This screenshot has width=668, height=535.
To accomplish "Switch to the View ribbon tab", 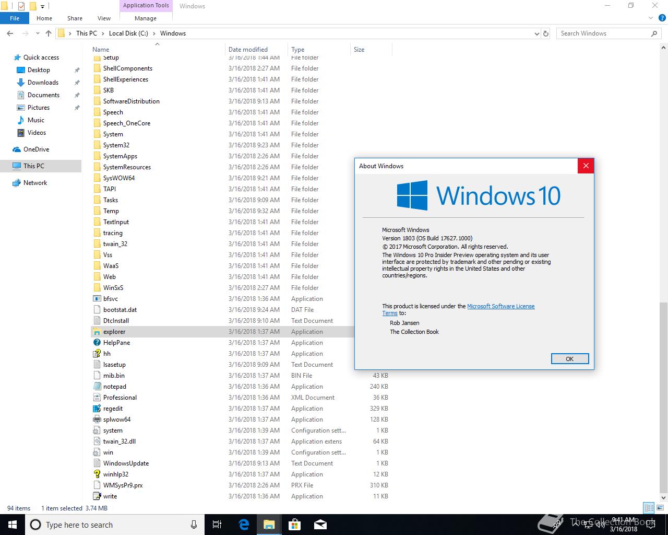I will click(104, 18).
